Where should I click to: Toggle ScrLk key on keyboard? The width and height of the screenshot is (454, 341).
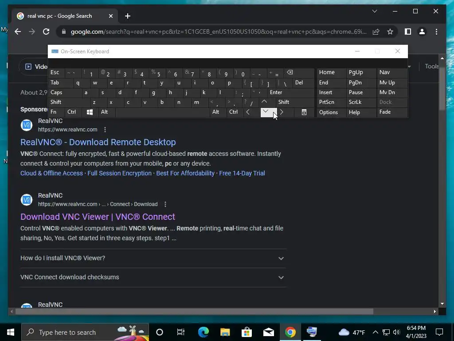click(361, 102)
